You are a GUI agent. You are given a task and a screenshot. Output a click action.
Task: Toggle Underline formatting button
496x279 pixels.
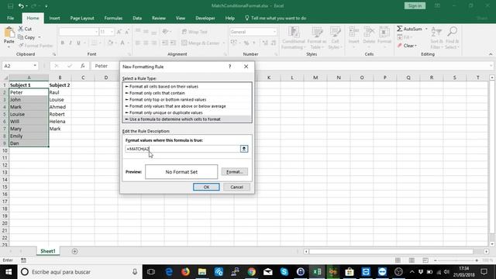78,43
